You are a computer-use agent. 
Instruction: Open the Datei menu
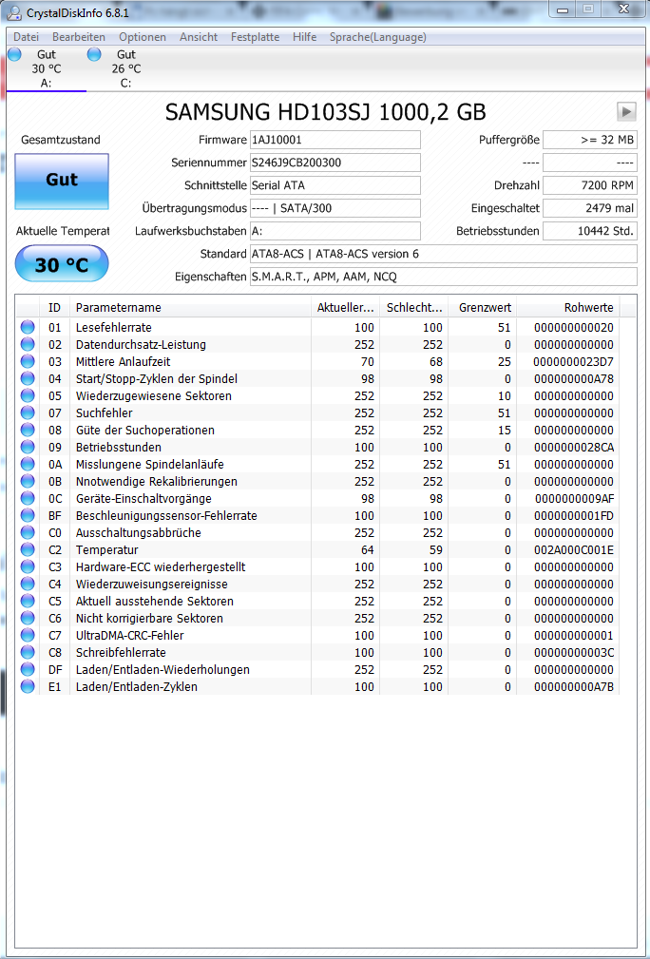(26, 37)
